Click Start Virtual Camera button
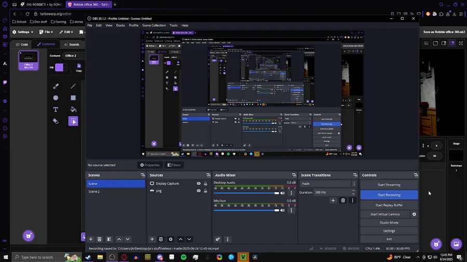This screenshot has height=262, width=467. point(385,214)
